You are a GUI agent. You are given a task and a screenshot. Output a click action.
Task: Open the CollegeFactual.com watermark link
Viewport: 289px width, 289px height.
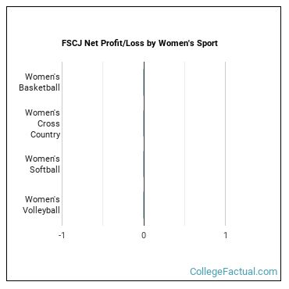234,271
